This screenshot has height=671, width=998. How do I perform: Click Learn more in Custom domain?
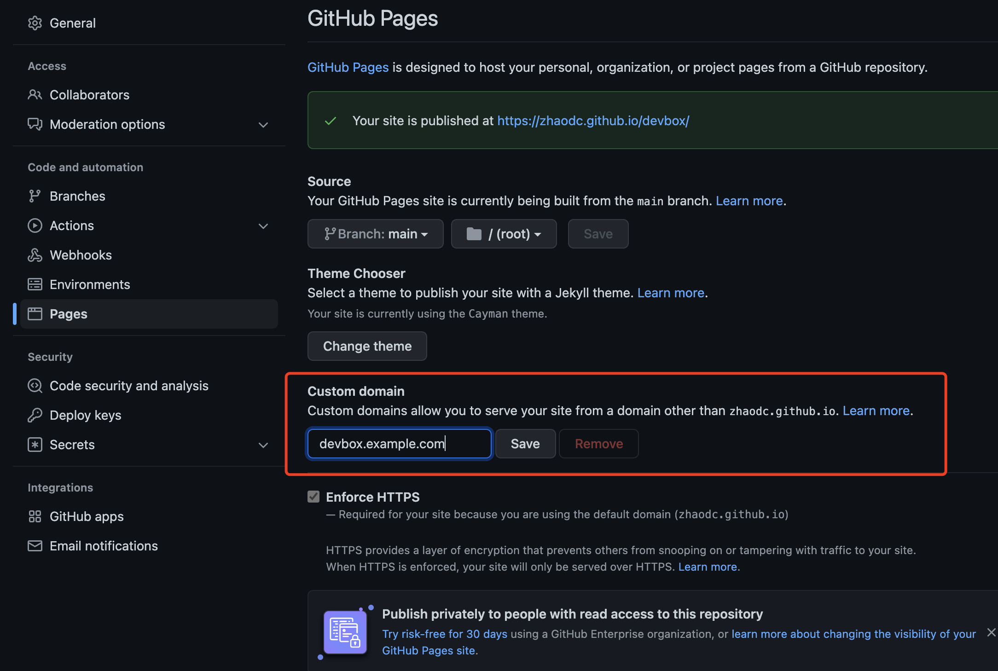tap(876, 411)
